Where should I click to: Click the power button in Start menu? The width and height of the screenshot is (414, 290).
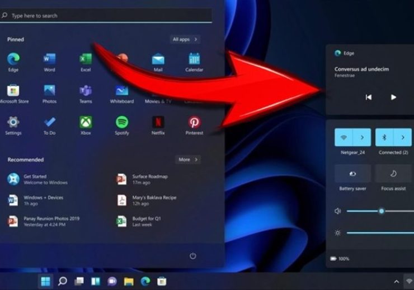pos(193,256)
